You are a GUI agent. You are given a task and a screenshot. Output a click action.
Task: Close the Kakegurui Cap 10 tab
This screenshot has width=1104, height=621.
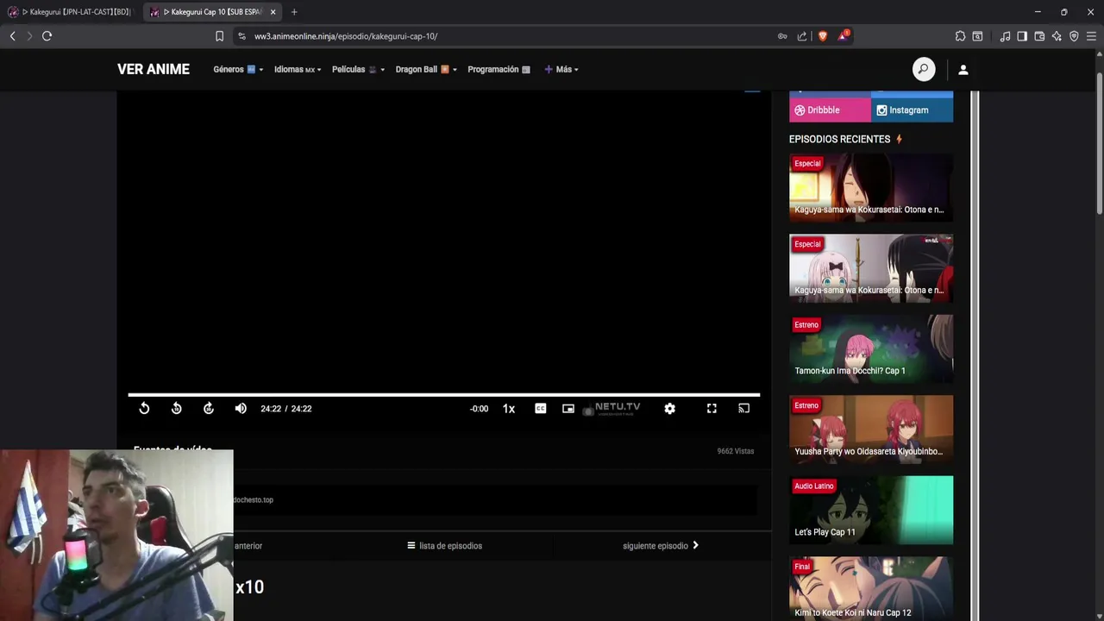[x=273, y=12]
